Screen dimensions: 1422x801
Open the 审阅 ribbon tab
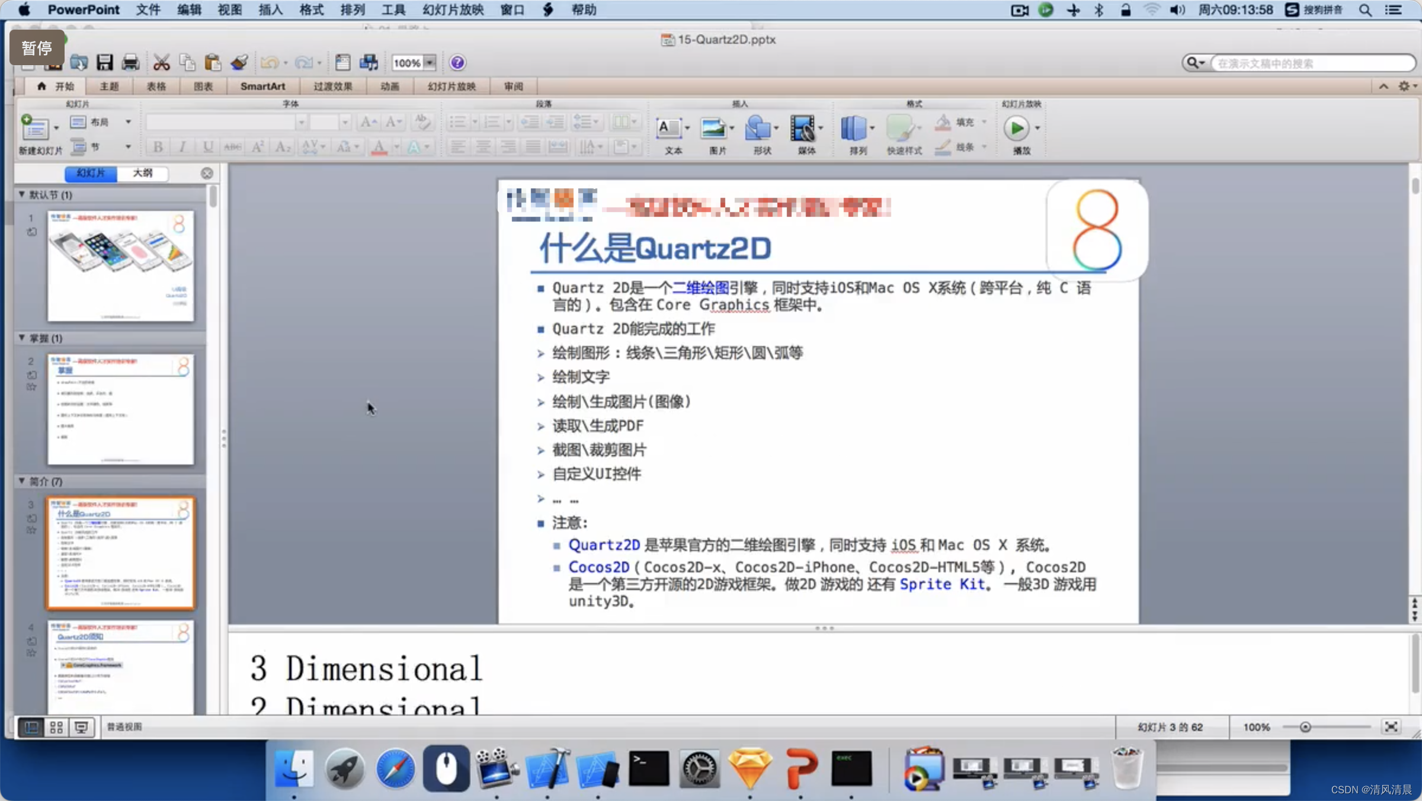(514, 86)
